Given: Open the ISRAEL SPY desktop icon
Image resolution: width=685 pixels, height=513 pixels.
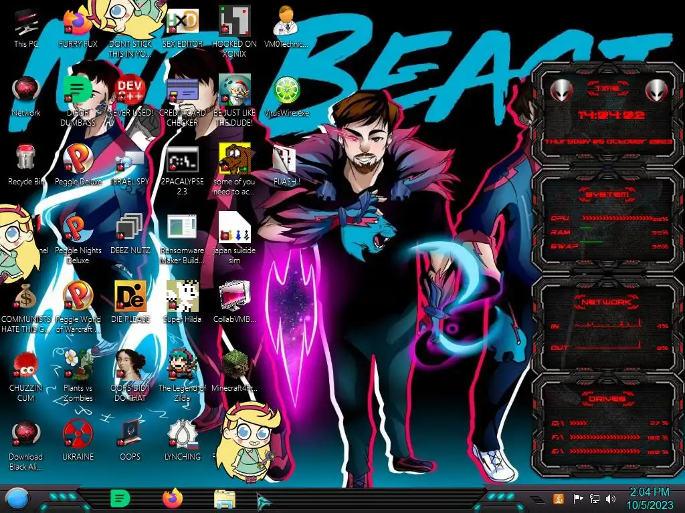Looking at the screenshot, I should (x=130, y=162).
